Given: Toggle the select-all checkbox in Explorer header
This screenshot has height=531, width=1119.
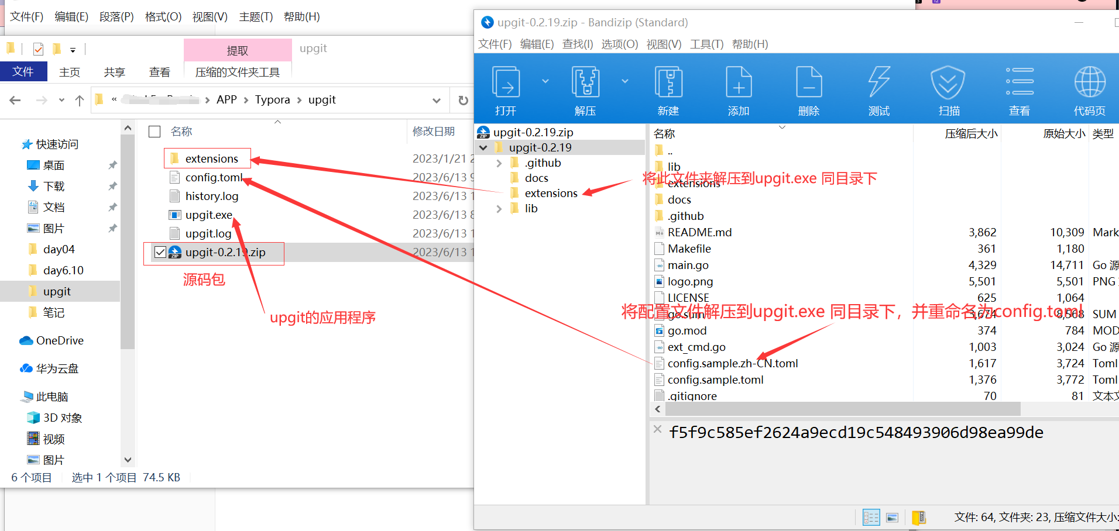Looking at the screenshot, I should coord(155,132).
